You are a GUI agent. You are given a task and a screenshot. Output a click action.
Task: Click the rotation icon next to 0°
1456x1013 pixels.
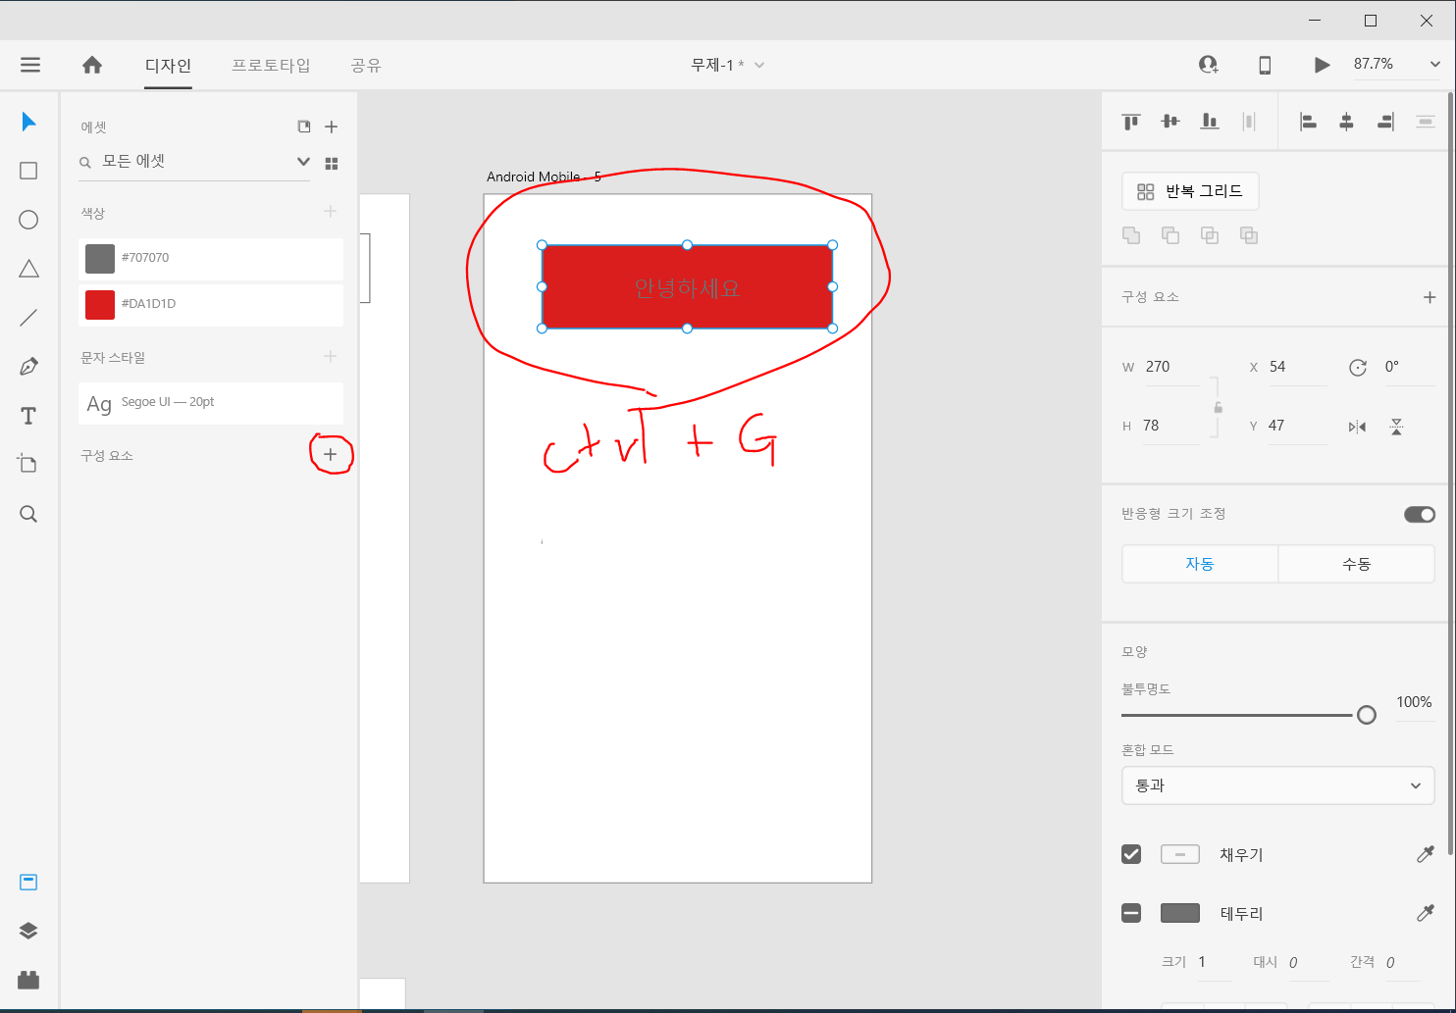pos(1358,368)
